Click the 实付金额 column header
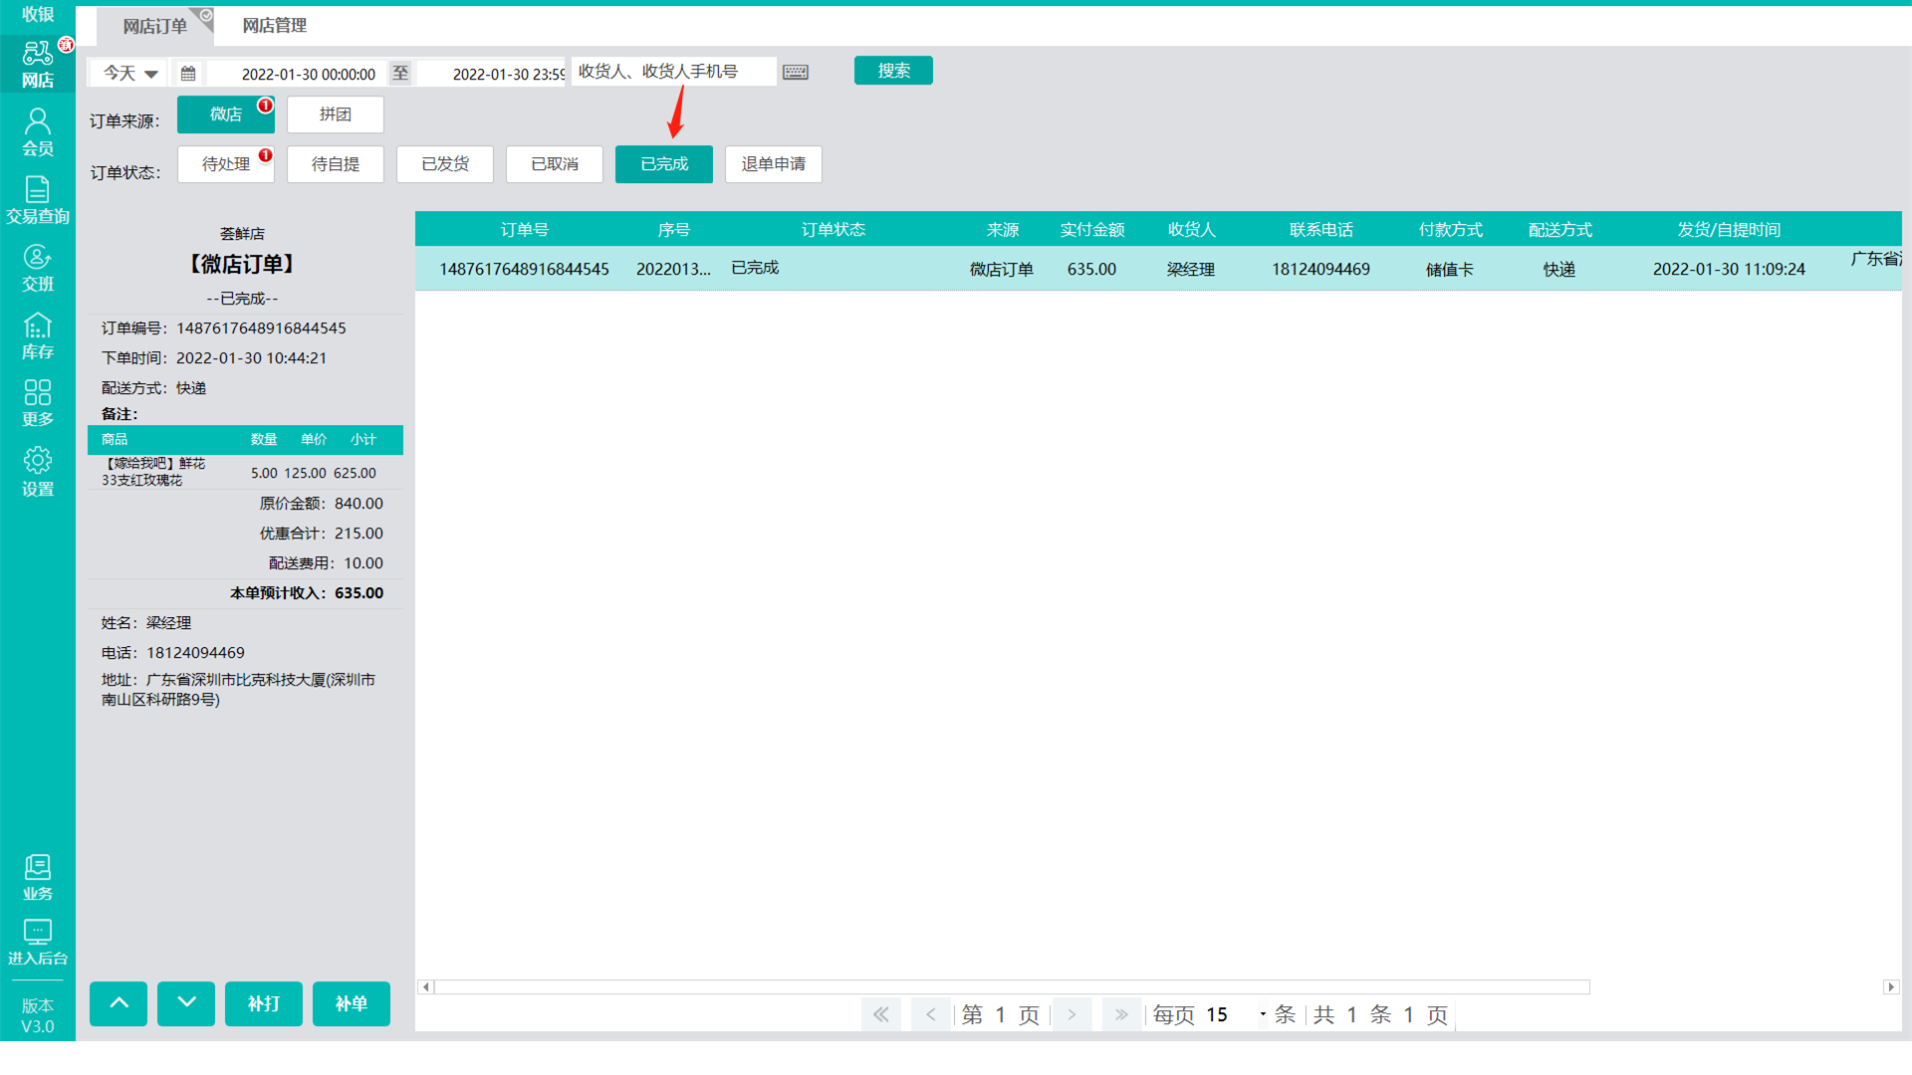 pos(1092,230)
